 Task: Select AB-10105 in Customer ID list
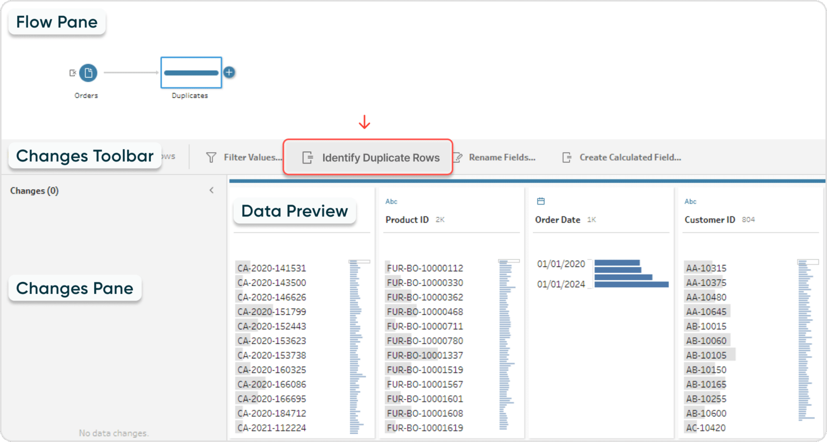coord(706,355)
